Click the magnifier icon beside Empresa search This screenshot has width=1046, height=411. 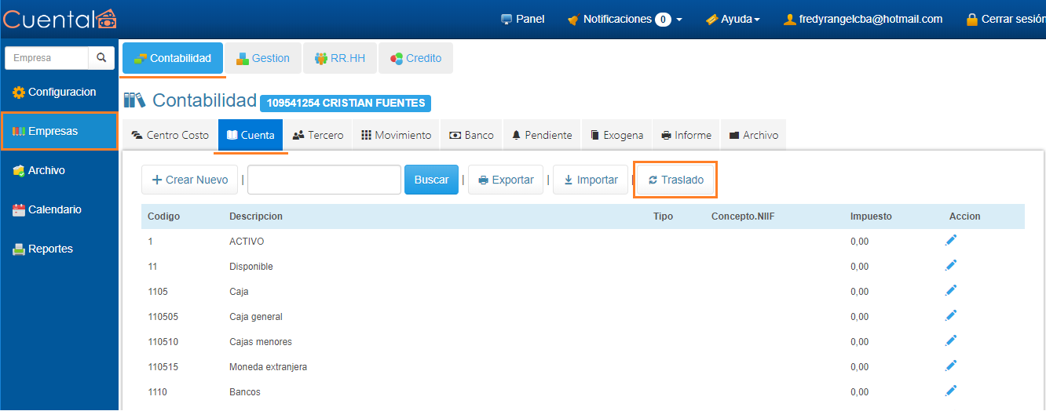[x=101, y=58]
